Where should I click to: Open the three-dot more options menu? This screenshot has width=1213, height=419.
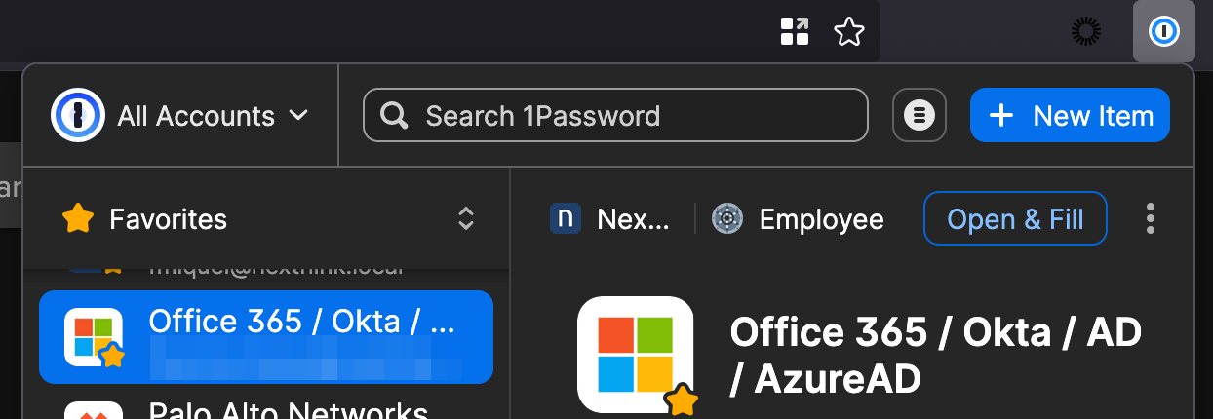pyautogui.click(x=1151, y=219)
